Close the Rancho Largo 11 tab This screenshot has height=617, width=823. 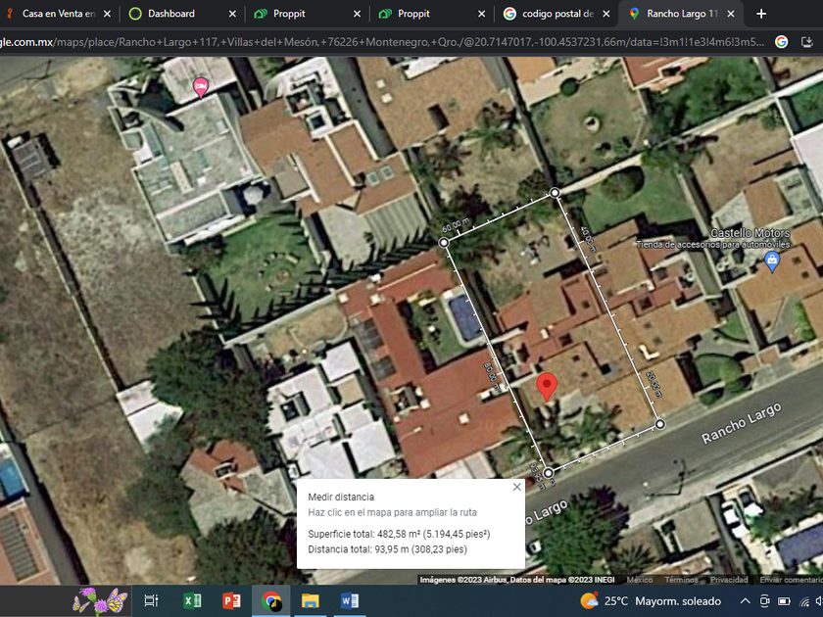[x=731, y=14]
